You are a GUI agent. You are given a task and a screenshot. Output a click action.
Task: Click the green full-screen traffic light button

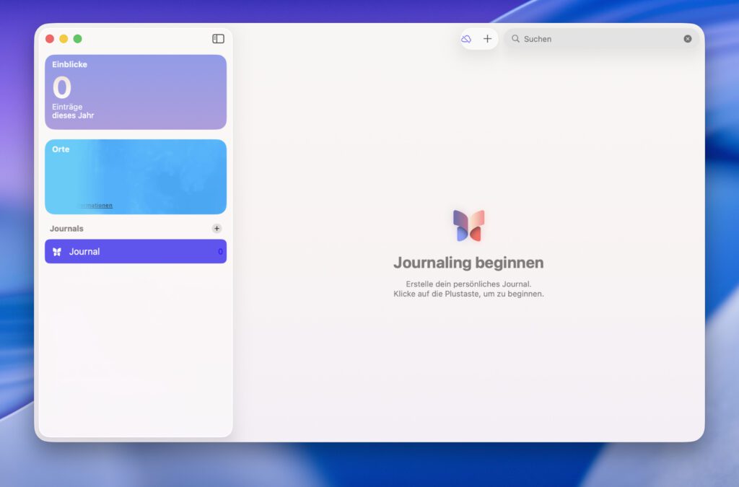click(78, 38)
